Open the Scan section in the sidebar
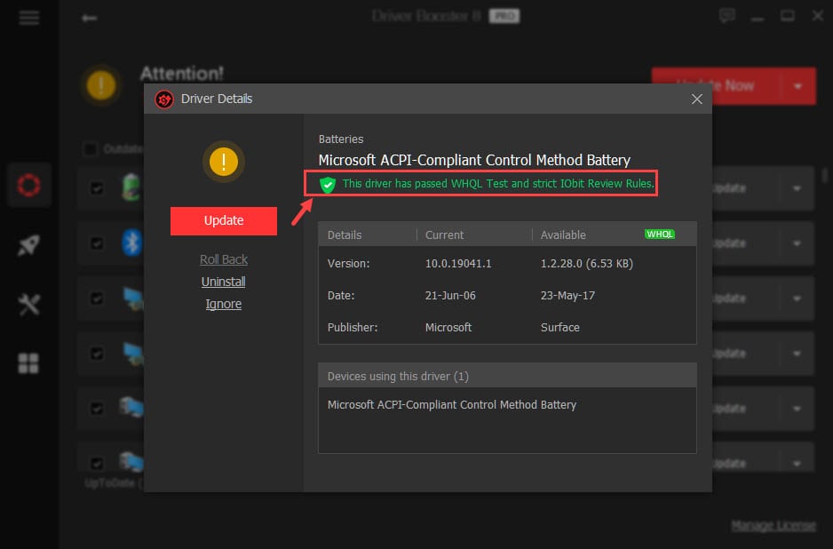Screen dimensions: 833x549 coord(29,185)
